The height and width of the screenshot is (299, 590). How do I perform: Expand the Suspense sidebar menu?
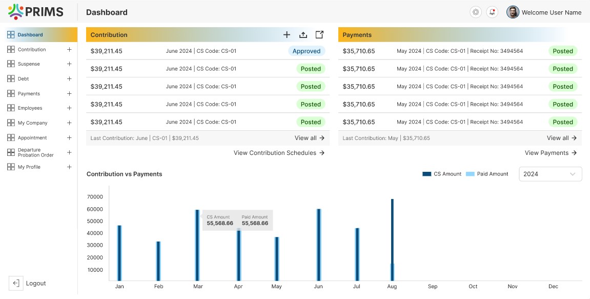click(x=69, y=64)
